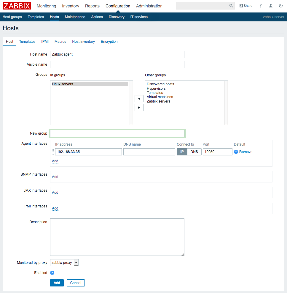Image resolution: width=287 pixels, height=293 pixels.
Task: Set Connect to IP
Action: click(x=182, y=152)
